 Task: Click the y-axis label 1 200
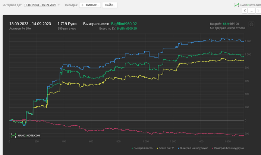pyautogui.click(x=248, y=41)
